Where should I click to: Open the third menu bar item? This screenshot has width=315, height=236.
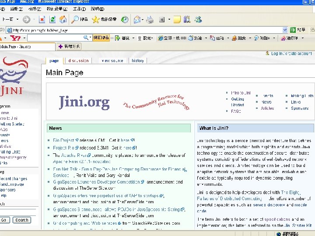coord(35,9)
